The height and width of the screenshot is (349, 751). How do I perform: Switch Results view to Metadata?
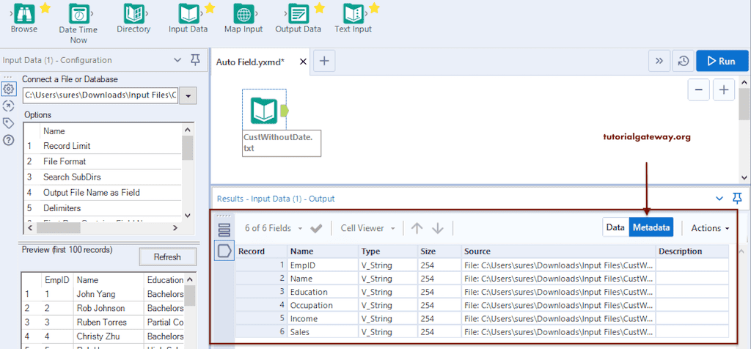[x=651, y=228]
